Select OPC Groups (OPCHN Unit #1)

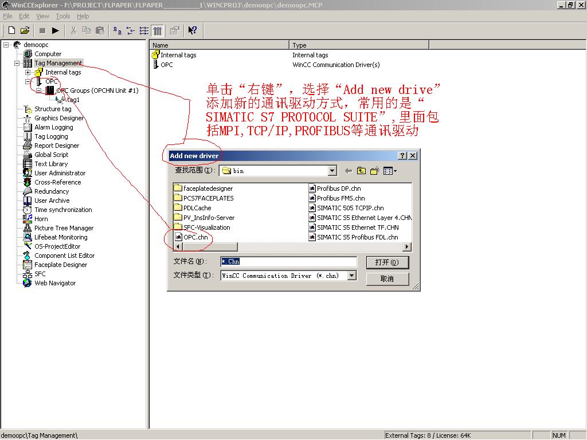(97, 91)
